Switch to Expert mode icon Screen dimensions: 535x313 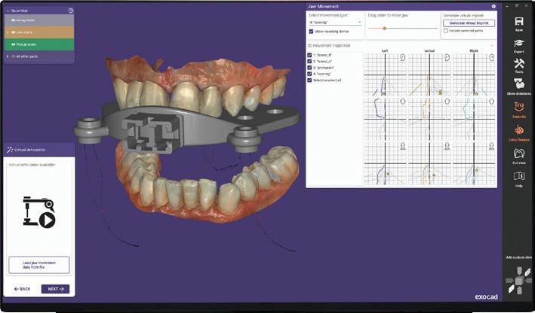coord(518,43)
